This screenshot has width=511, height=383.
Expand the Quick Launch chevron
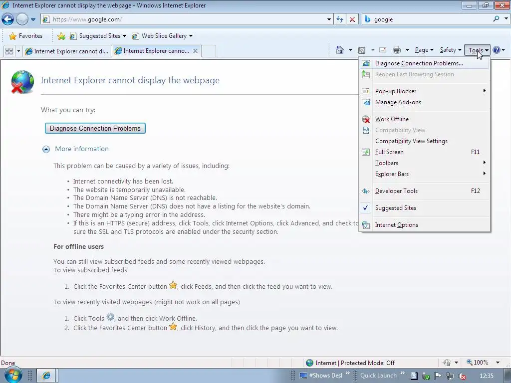point(403,373)
